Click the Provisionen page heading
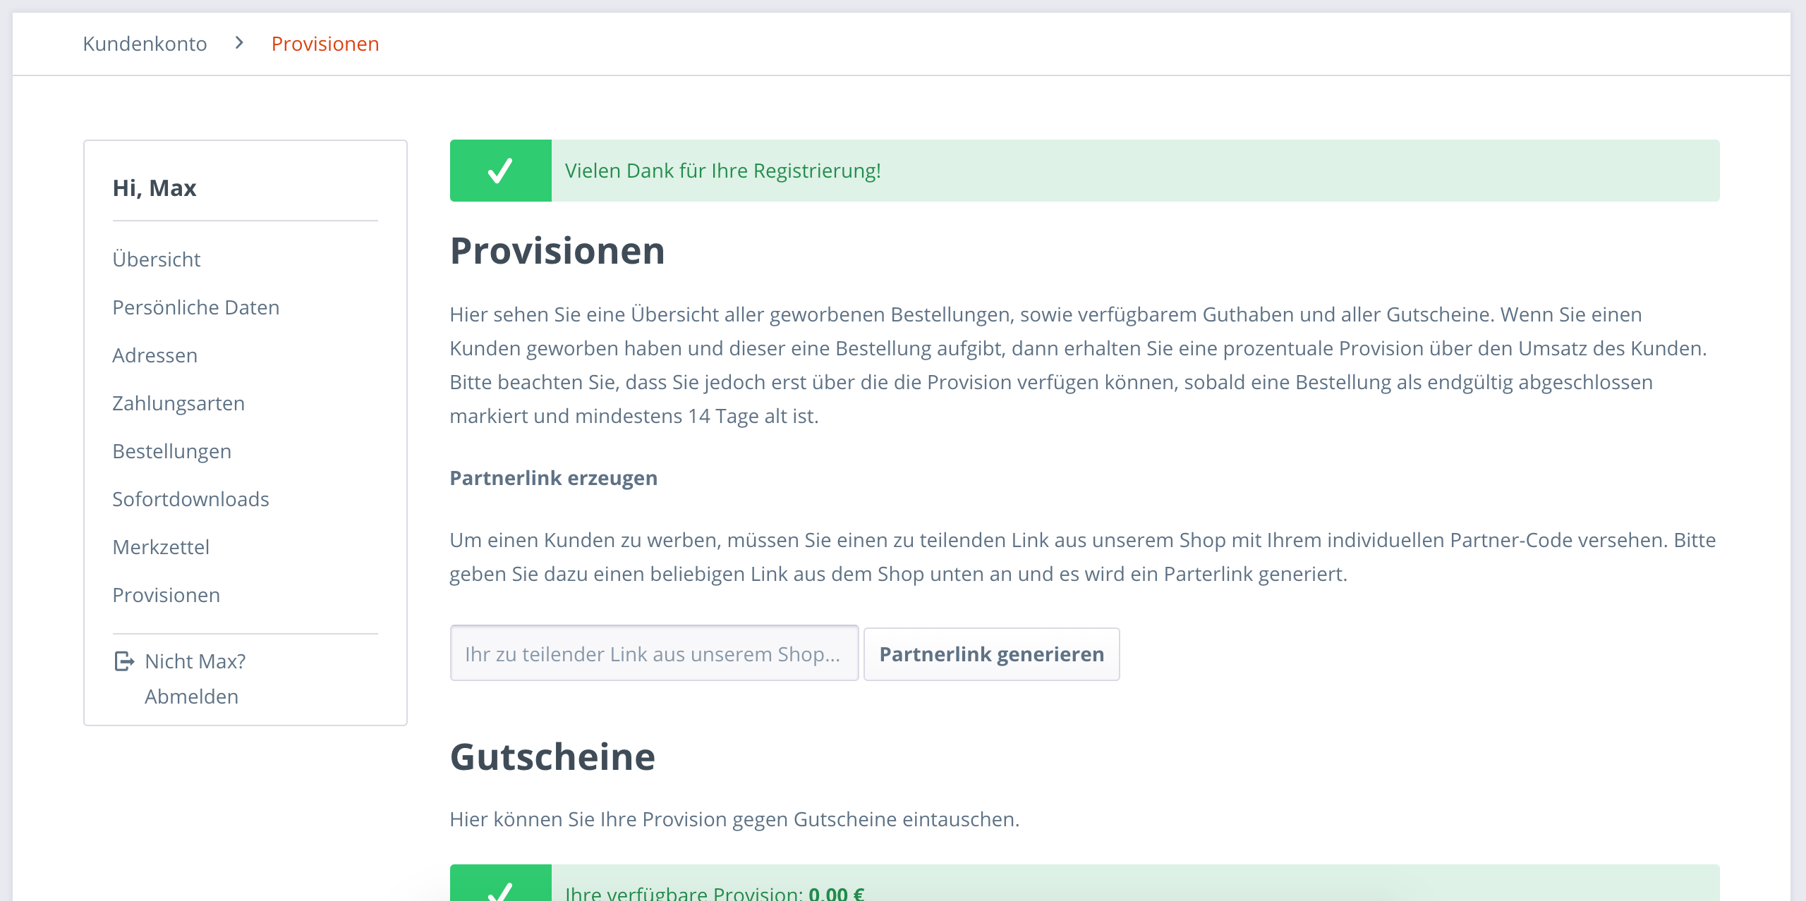The image size is (1806, 901). (x=557, y=250)
